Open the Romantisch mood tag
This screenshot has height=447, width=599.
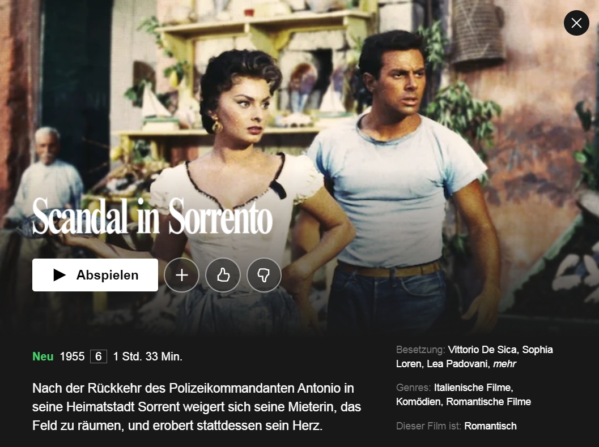pyautogui.click(x=490, y=426)
